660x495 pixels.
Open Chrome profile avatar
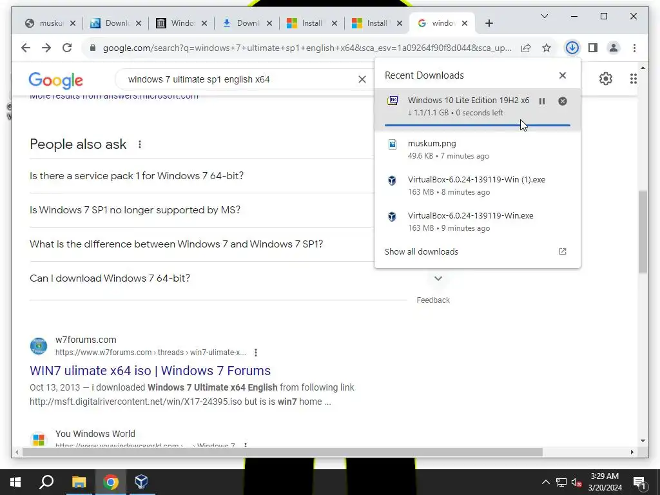[x=614, y=48]
